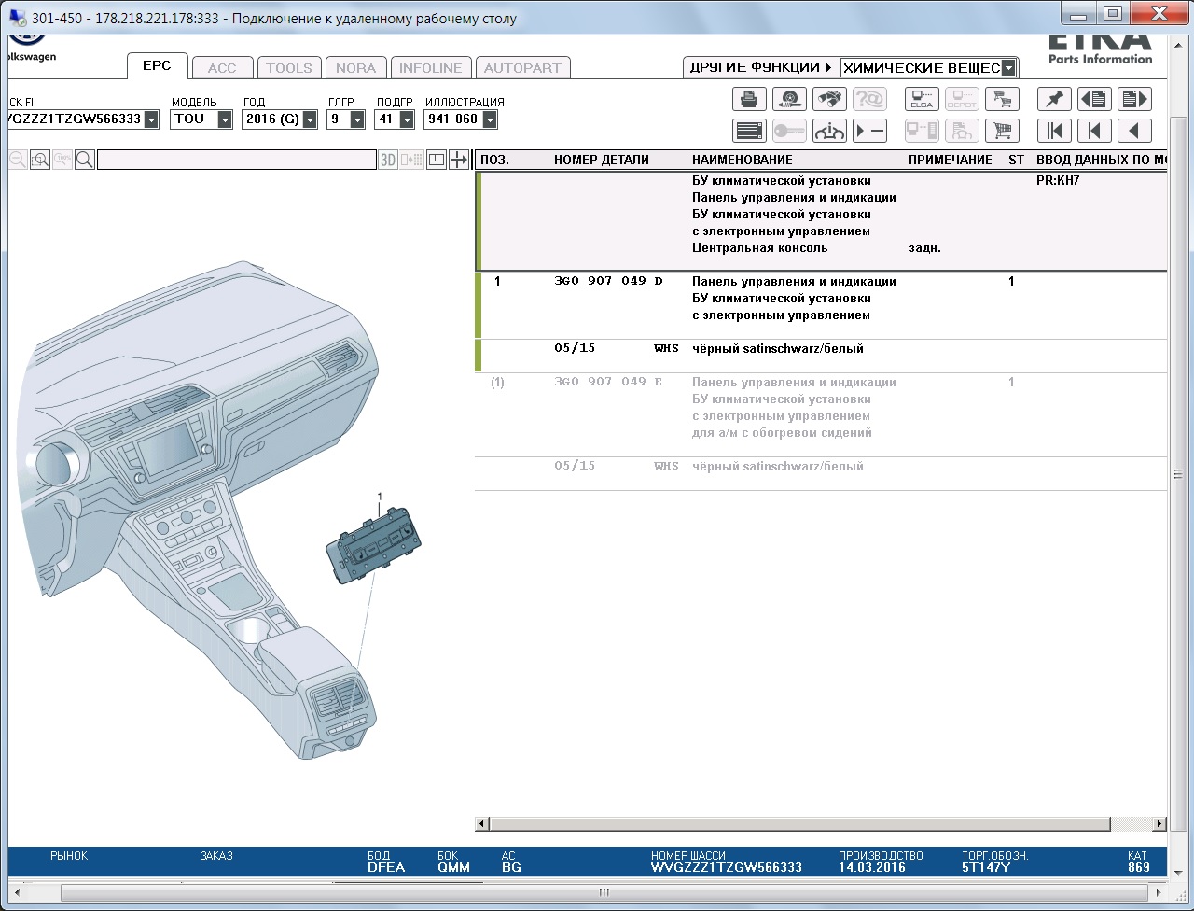Click the remote desktop title bar icon
This screenshot has height=911, width=1194.
coord(17,19)
